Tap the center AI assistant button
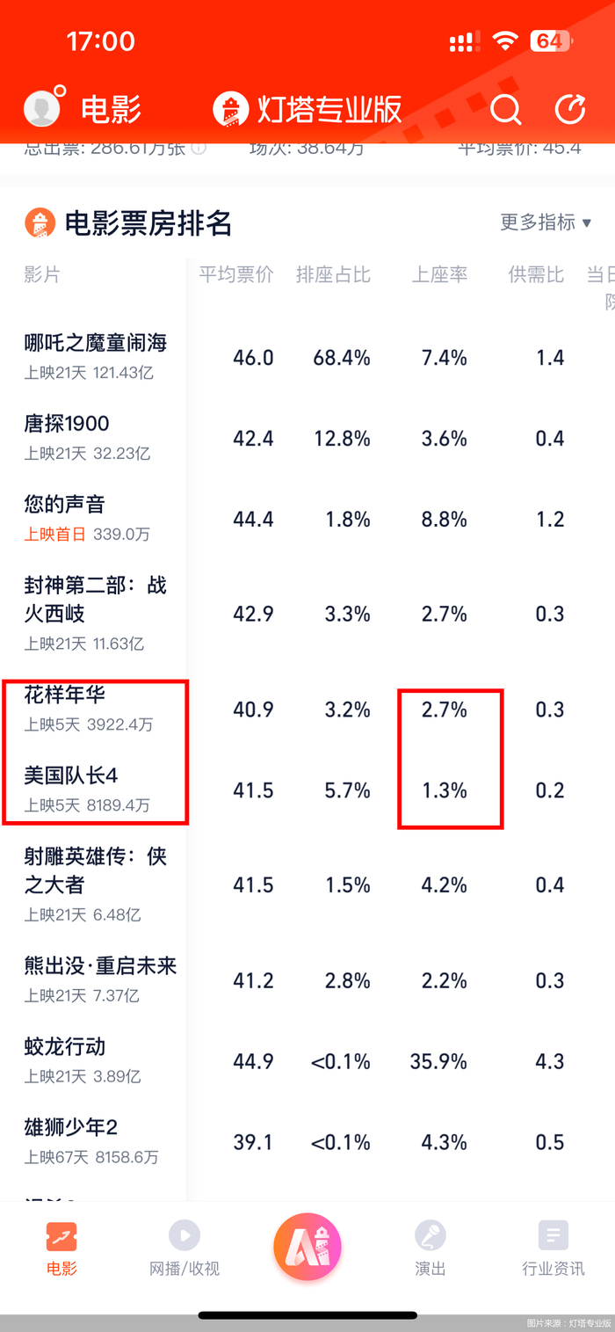This screenshot has width=615, height=1332. pos(307,1246)
